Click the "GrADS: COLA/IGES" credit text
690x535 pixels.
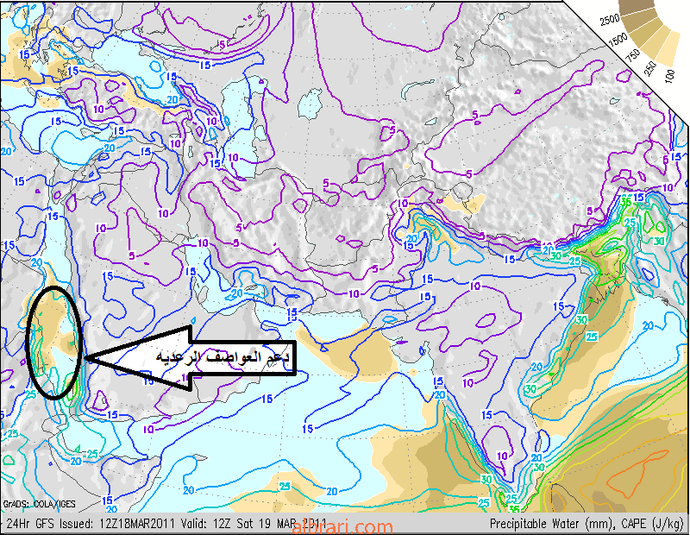pos(39,504)
